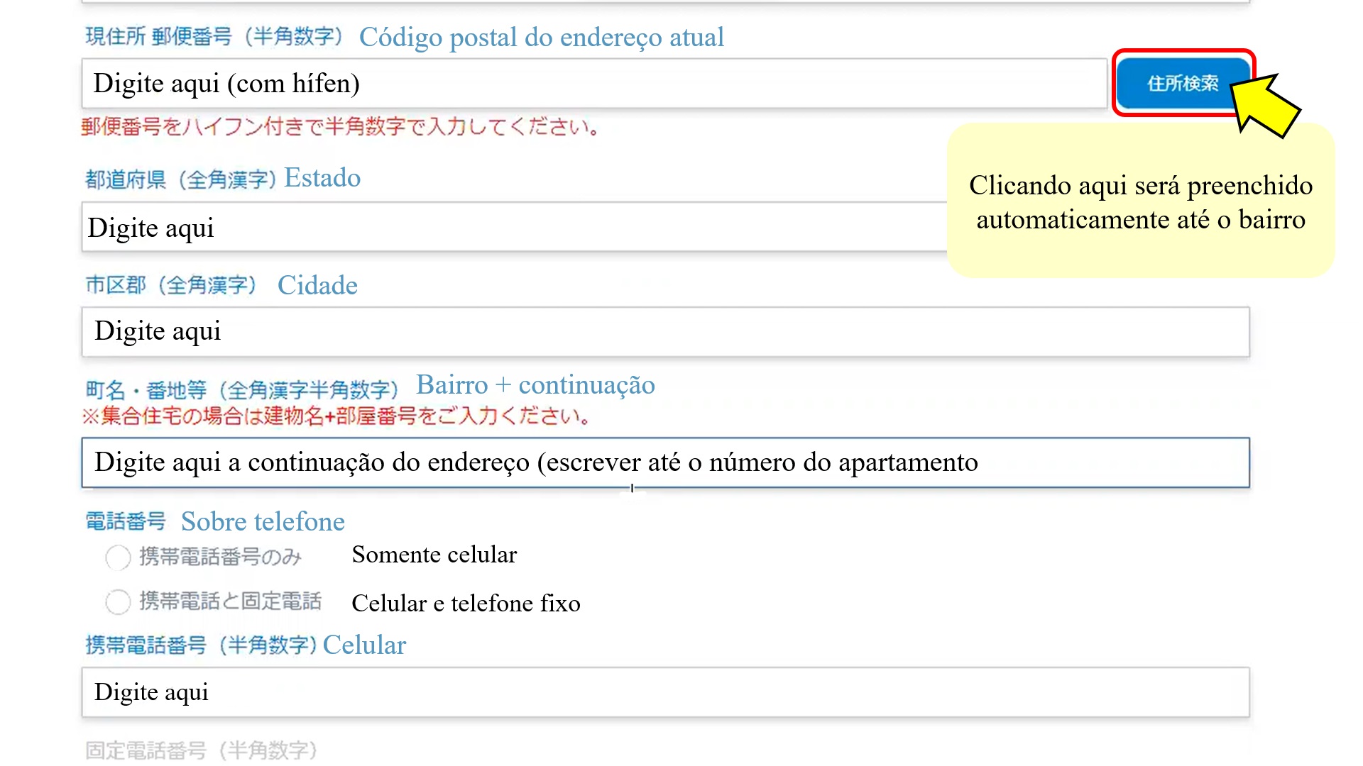This screenshot has width=1363, height=766.
Task: Click the 'Código postal do endereço atual' label
Action: 541,38
